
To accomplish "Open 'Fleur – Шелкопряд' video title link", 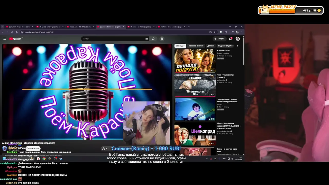I will pyautogui.click(x=229, y=126).
